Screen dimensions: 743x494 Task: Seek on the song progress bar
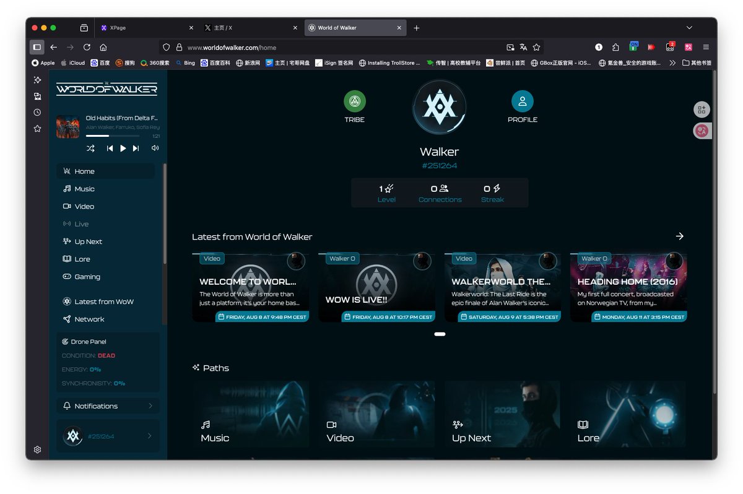(x=113, y=136)
